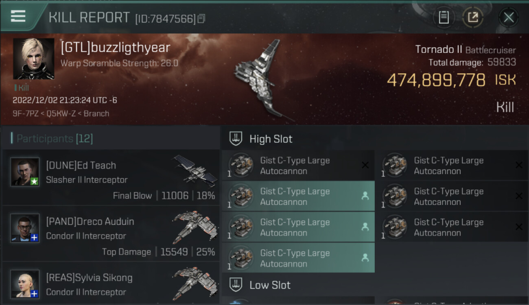This screenshot has width=529, height=305.
Task: Select the Ed Teach portrait
Action: point(25,172)
